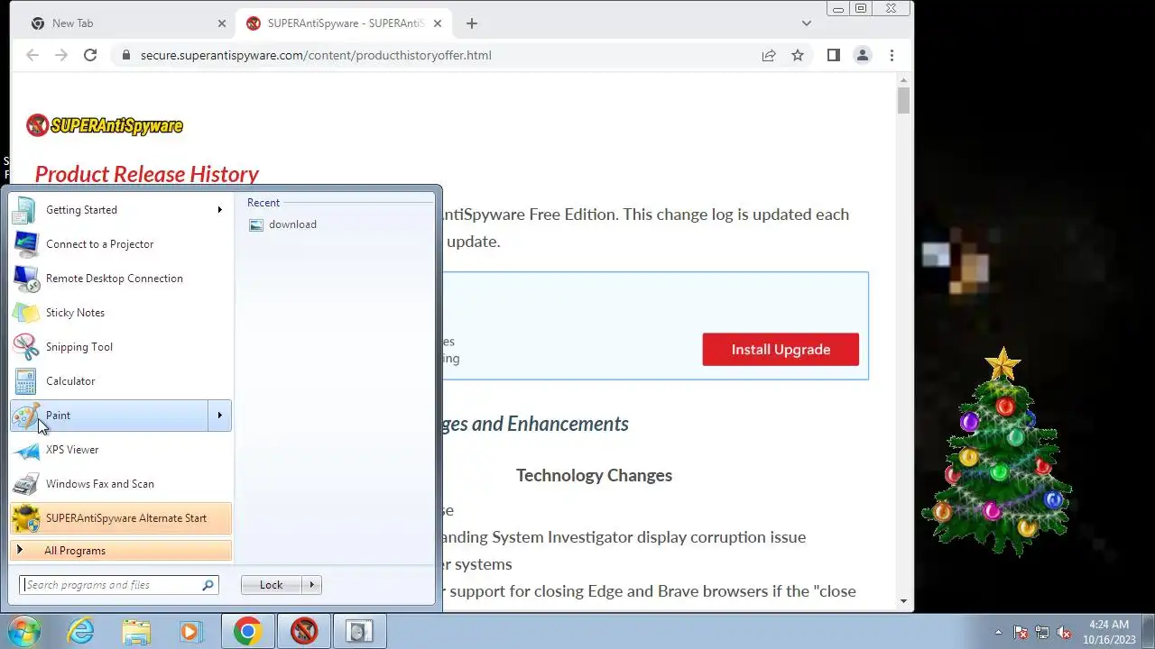Click SUPERAntiSpyware Alternate Start icon
This screenshot has width=1155, height=649.
26,518
